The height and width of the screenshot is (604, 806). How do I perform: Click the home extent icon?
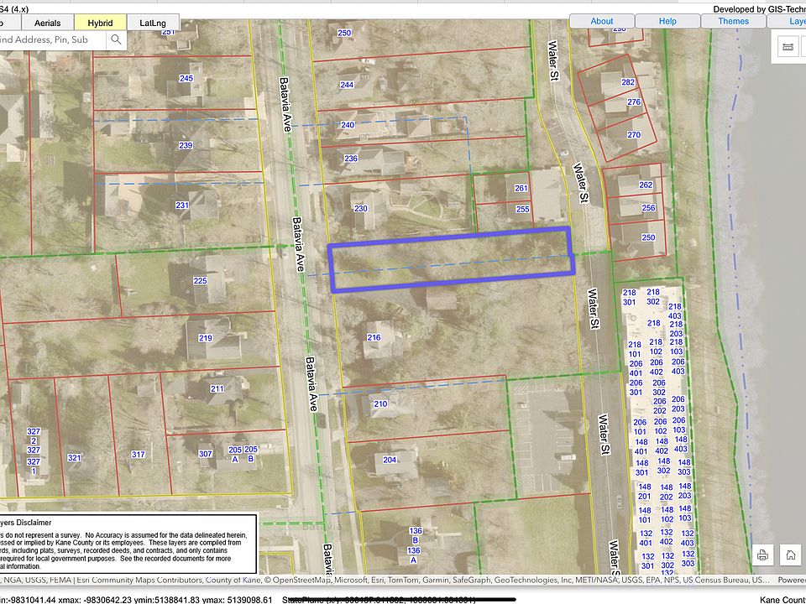coord(790,555)
